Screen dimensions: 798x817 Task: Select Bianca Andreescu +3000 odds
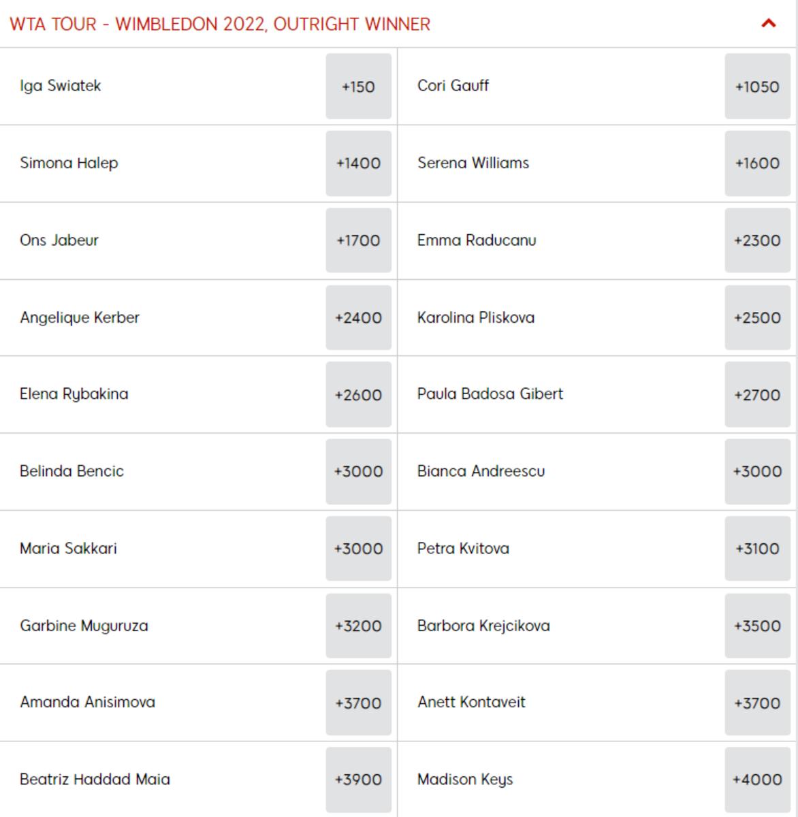757,472
